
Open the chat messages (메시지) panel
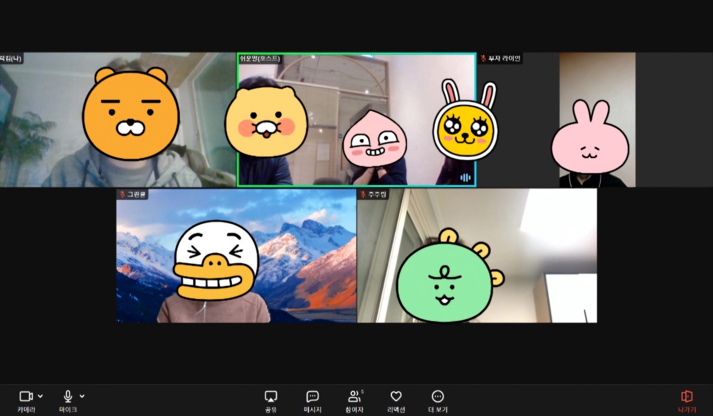[x=313, y=402]
